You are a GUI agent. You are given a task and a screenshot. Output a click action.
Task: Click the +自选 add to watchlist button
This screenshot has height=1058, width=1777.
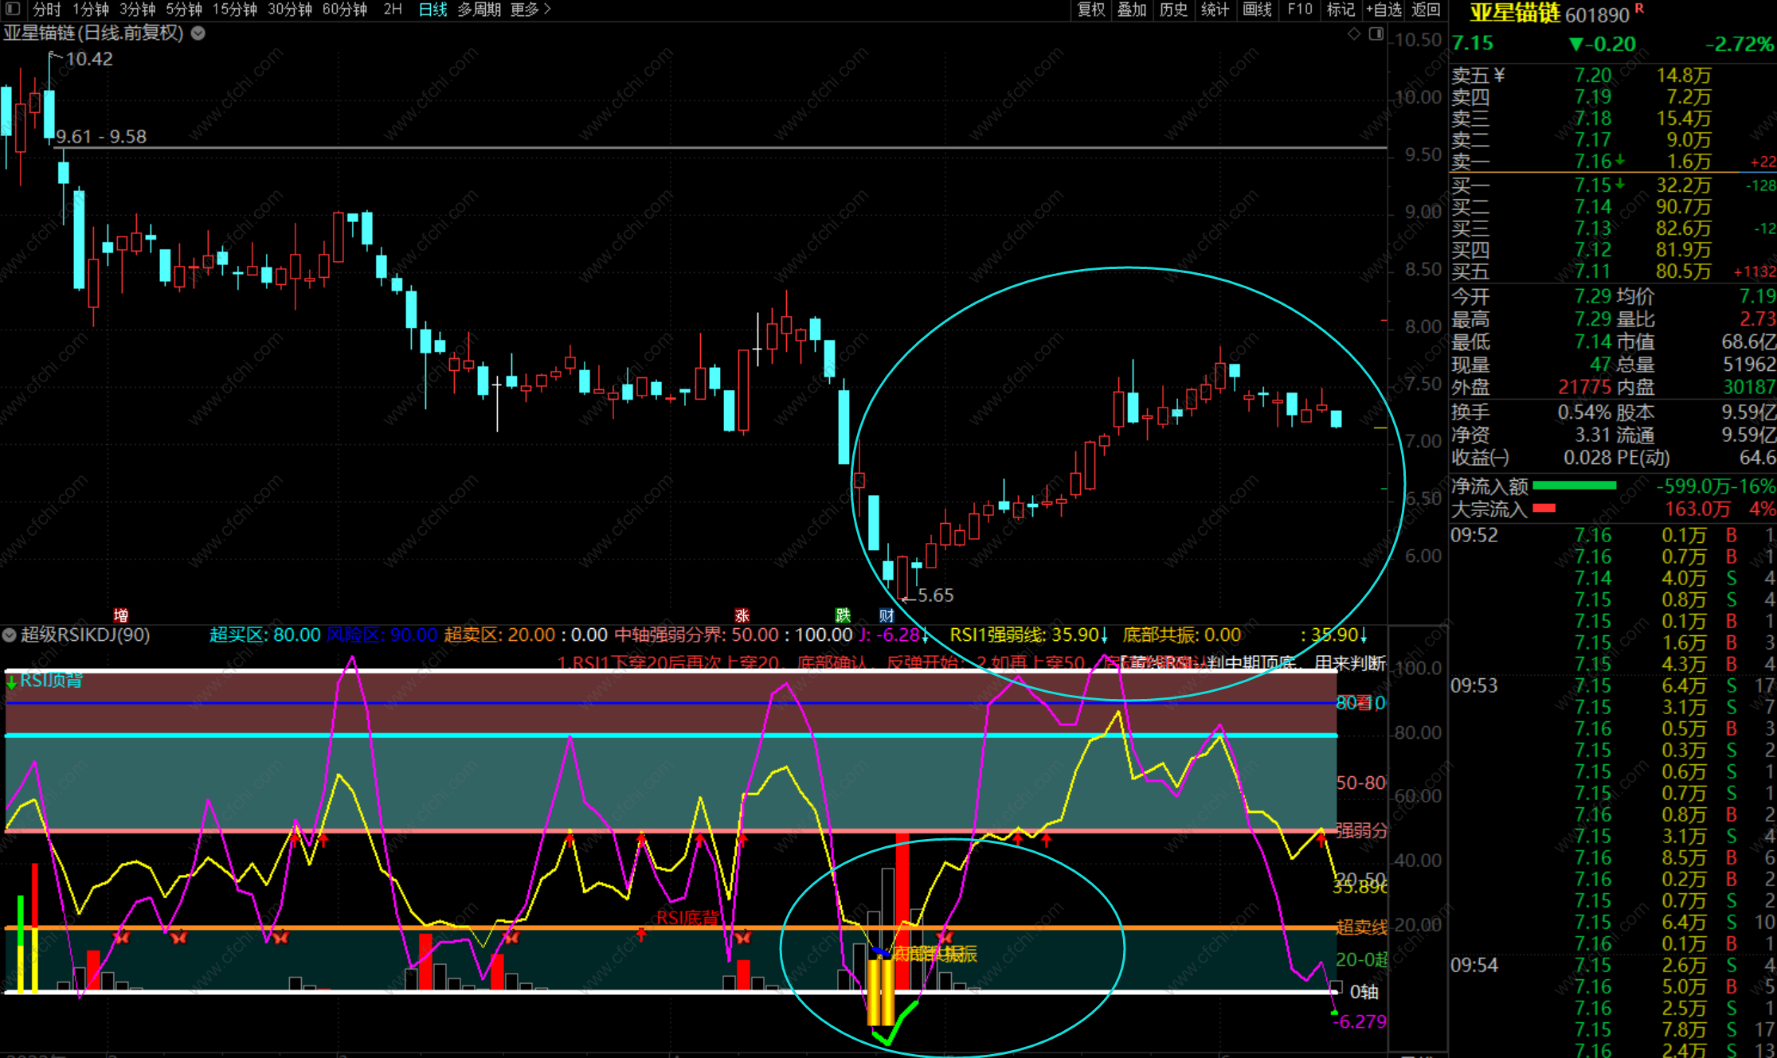tap(1384, 10)
